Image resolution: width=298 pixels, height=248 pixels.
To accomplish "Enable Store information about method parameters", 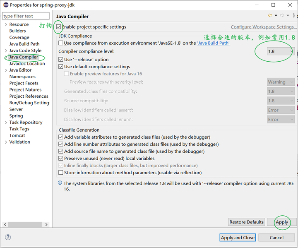I will pyautogui.click(x=61, y=173).
